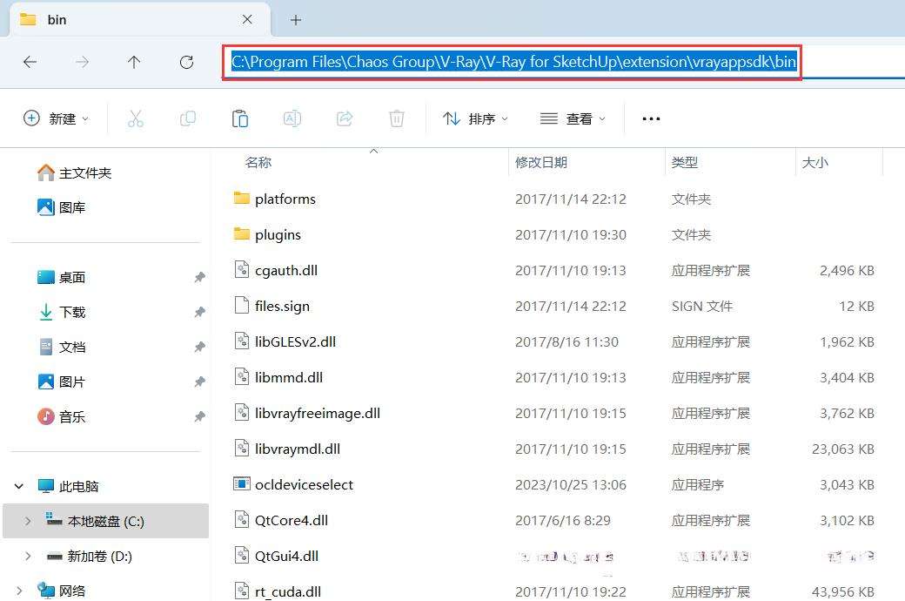This screenshot has height=601, width=905.
Task: Open 音乐 in the sidebar
Action: (x=61, y=416)
